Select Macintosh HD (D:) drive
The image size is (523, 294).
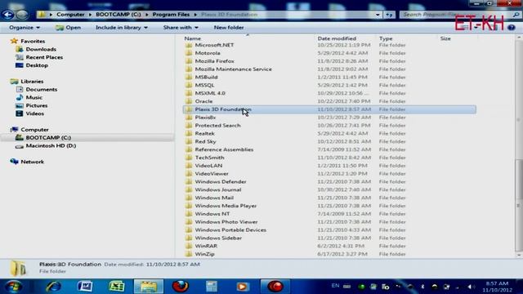(51, 145)
